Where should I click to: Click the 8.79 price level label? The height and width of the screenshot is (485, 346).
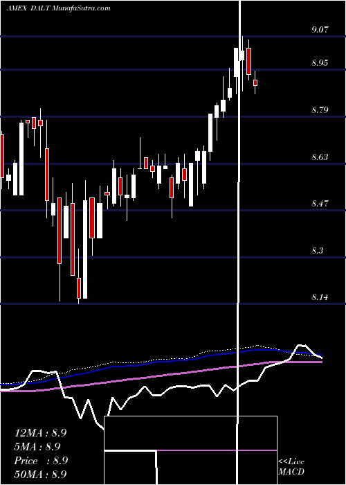[320, 109]
